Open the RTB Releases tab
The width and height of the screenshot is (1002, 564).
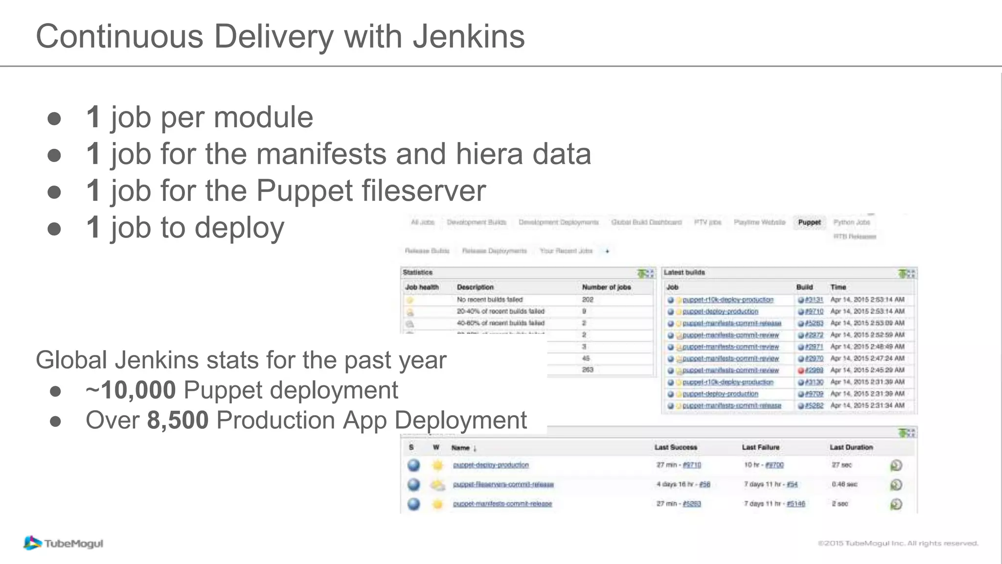[855, 236]
